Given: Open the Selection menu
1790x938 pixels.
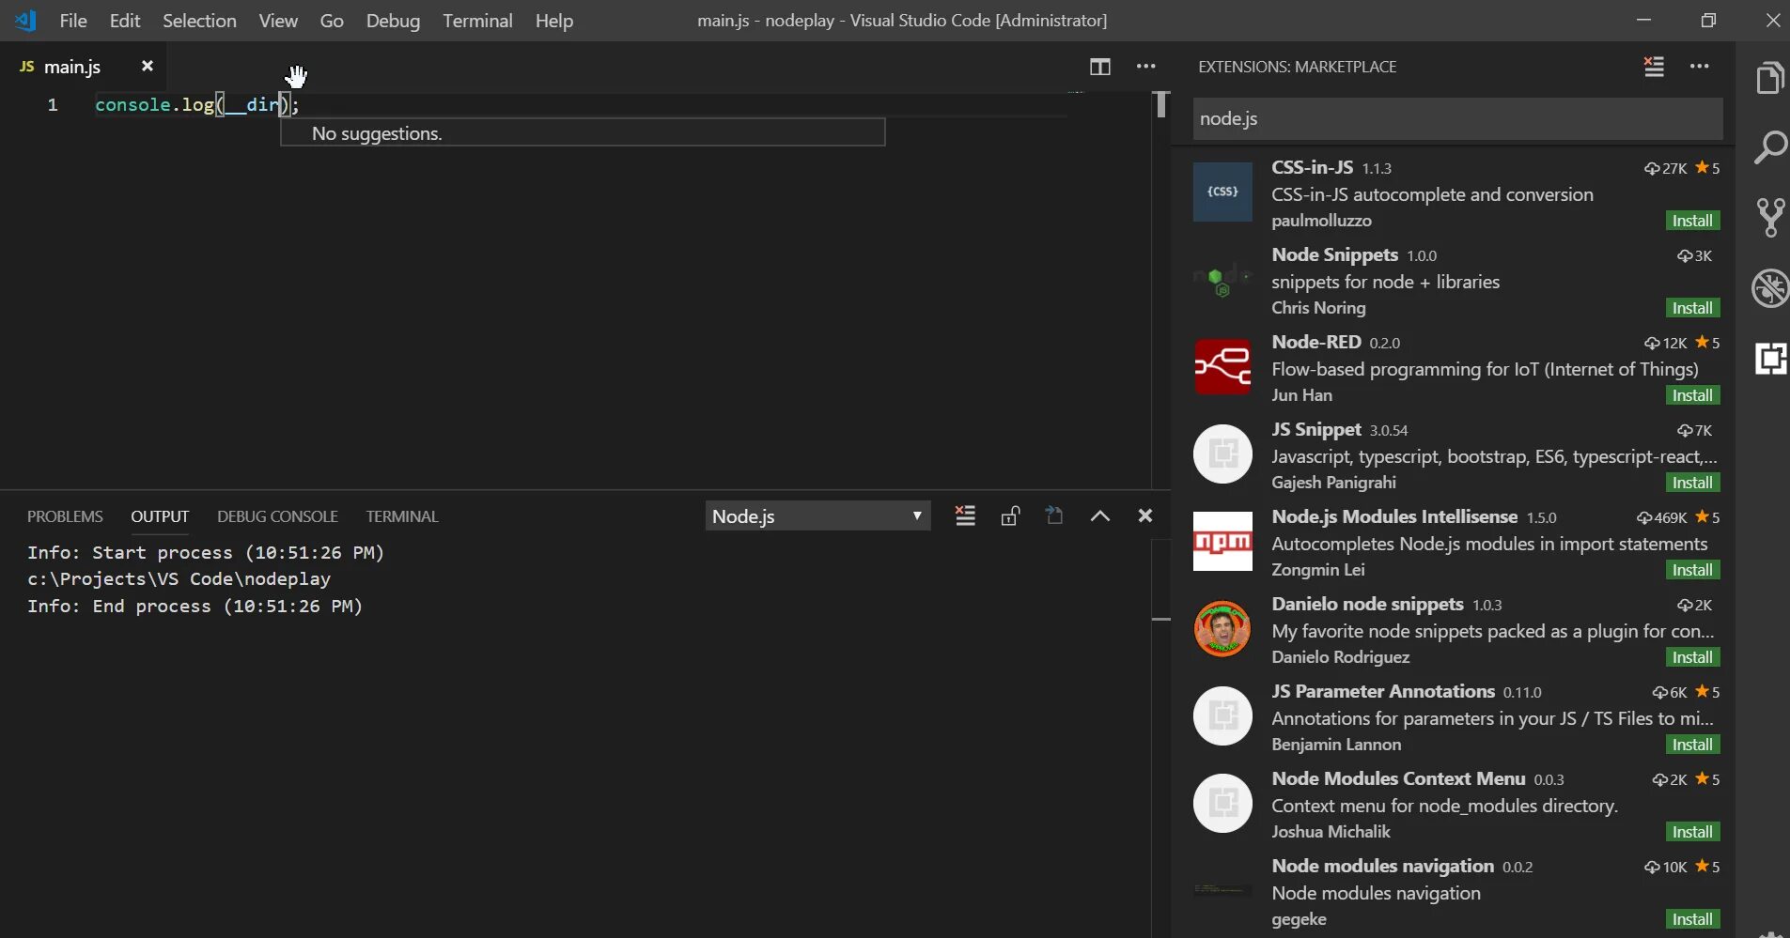Looking at the screenshot, I should (x=199, y=21).
